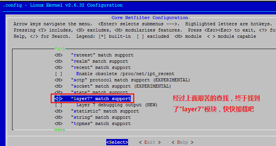This screenshot has height=146, width=276.
Task: Toggle "statistic" match support module state
Action: pos(58,111)
